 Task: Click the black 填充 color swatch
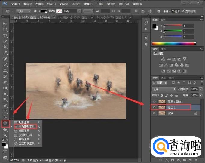click(x=44, y=11)
